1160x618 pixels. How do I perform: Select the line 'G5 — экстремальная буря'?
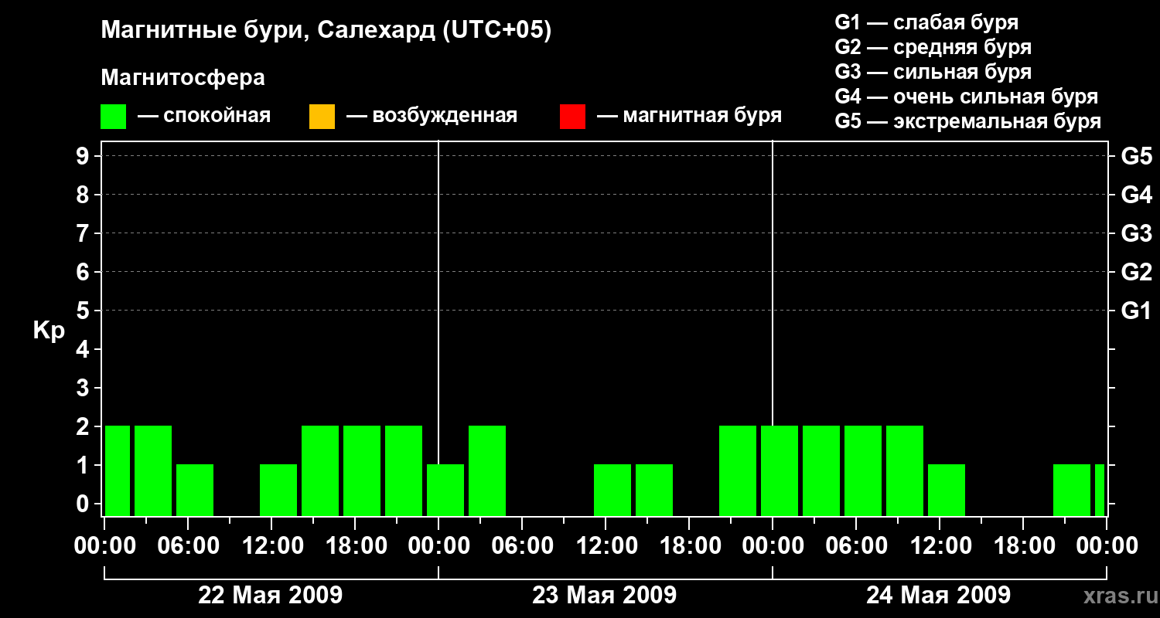(968, 121)
